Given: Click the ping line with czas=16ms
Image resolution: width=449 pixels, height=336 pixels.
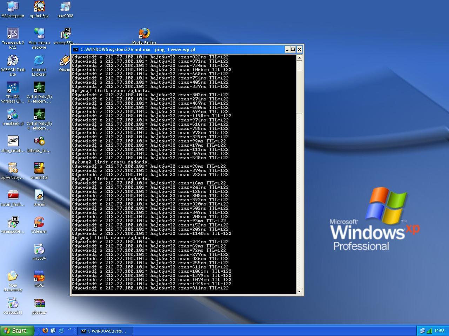Looking at the screenshot, I should coord(149,183).
